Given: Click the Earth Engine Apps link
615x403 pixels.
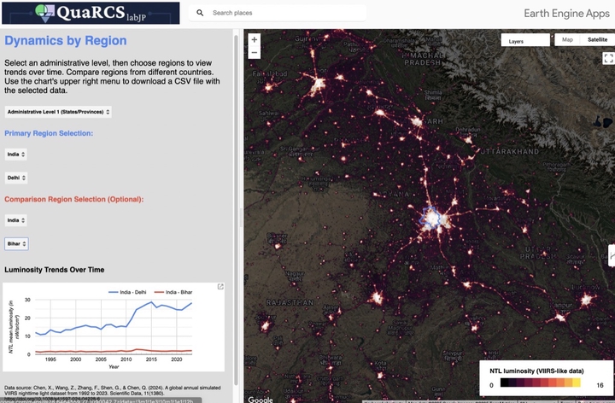Looking at the screenshot, I should point(566,14).
